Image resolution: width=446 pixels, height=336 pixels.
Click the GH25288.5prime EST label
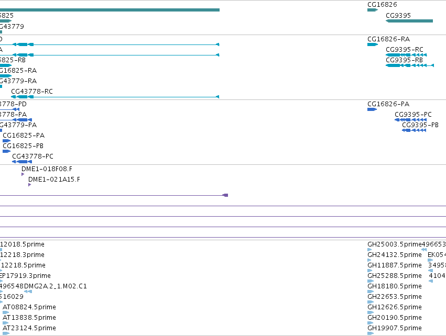click(395, 276)
